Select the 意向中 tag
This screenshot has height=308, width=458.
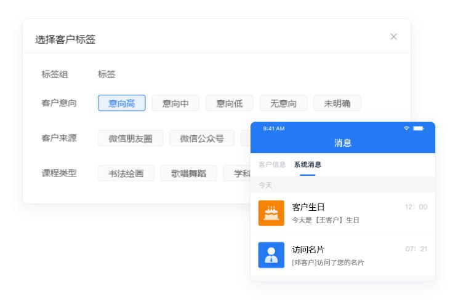point(175,103)
